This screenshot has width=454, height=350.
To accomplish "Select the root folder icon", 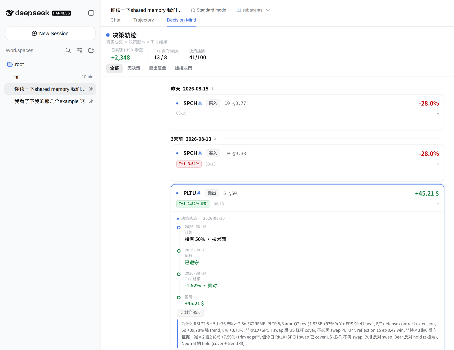I will click(x=10, y=64).
